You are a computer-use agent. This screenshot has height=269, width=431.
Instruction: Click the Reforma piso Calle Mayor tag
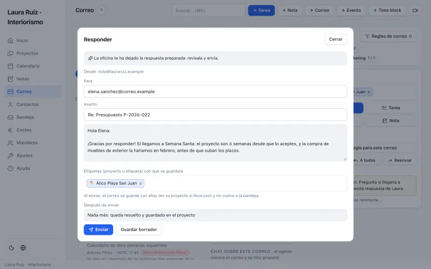point(165,252)
